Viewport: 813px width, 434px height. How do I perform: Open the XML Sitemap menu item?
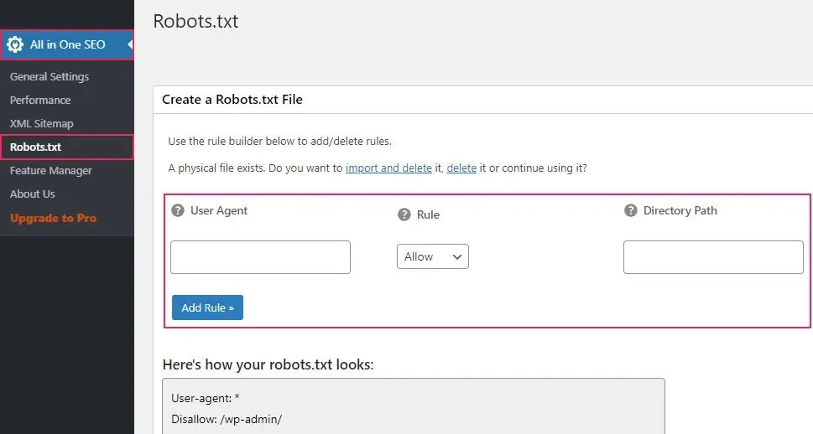point(42,123)
